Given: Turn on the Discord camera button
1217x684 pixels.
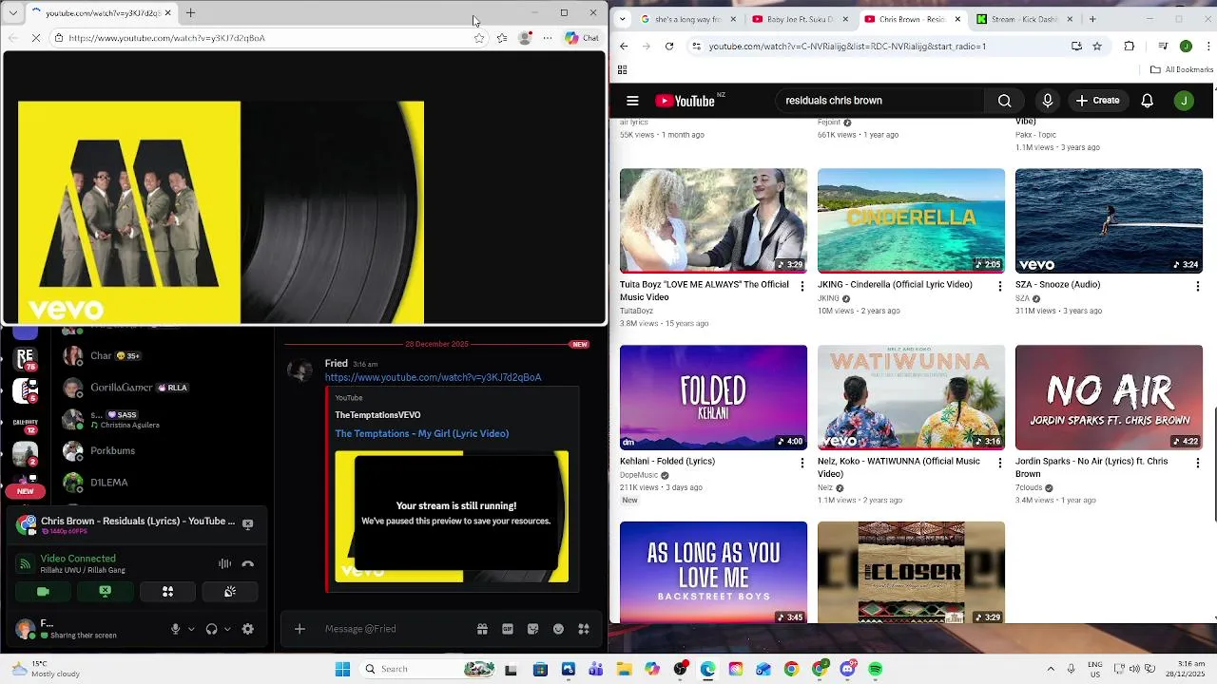Looking at the screenshot, I should coord(43,591).
